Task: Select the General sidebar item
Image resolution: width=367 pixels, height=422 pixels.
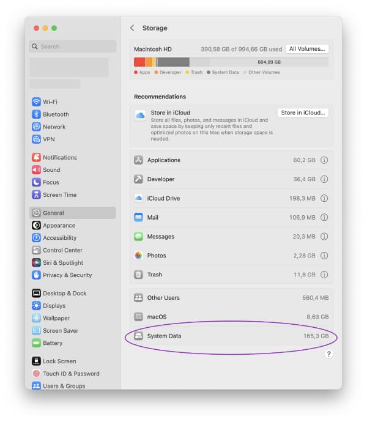Action: pos(72,213)
